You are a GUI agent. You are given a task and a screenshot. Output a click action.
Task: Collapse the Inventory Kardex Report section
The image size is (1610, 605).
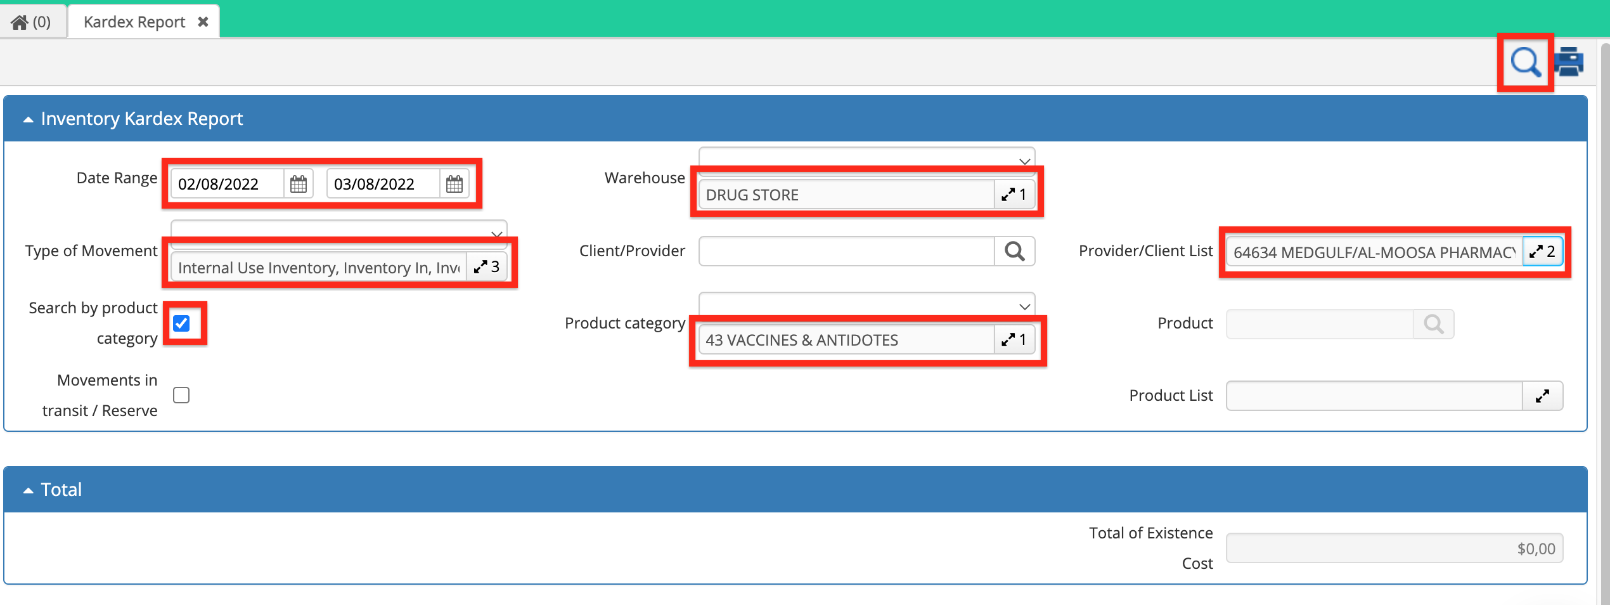[x=27, y=118]
